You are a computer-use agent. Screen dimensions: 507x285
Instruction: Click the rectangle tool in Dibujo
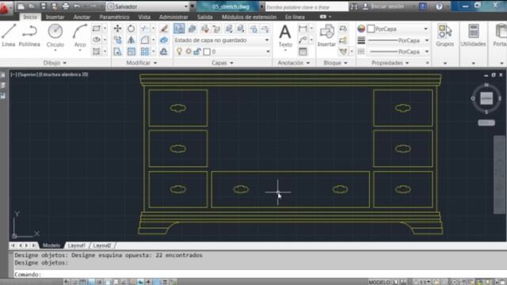coord(97,28)
